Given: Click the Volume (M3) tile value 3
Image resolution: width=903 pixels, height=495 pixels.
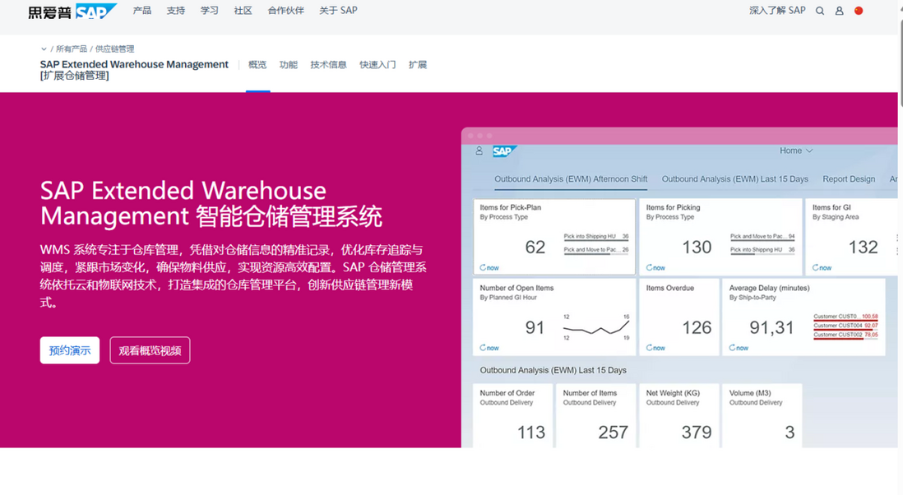Looking at the screenshot, I should pos(790,433).
